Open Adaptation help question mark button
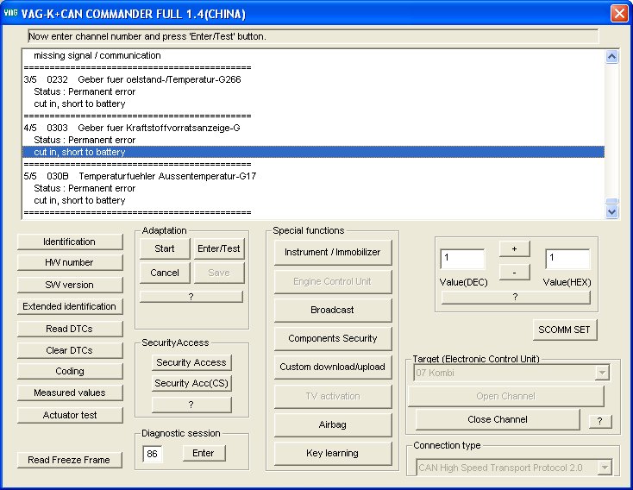Image resolution: width=633 pixels, height=490 pixels. click(191, 297)
